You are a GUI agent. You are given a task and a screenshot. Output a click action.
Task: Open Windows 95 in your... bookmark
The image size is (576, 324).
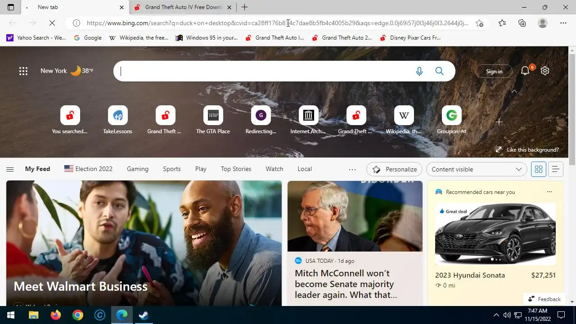pyautogui.click(x=207, y=38)
